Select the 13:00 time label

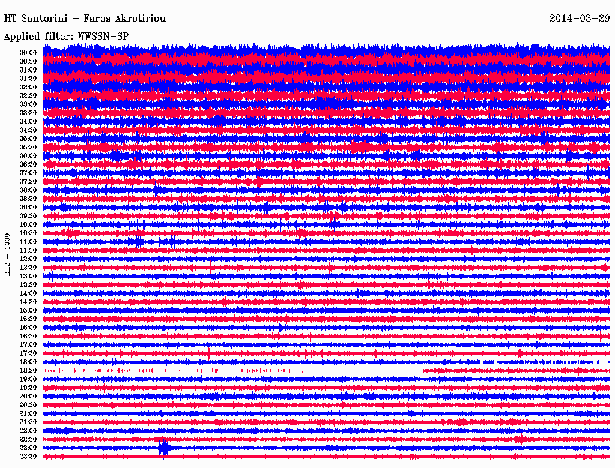tap(28, 276)
